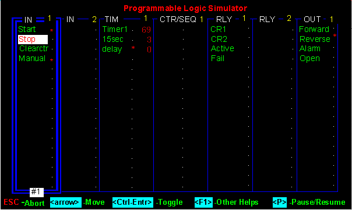352x210 pixels.
Task: Open the CTR/SEQ 1 column header
Action: [181, 20]
